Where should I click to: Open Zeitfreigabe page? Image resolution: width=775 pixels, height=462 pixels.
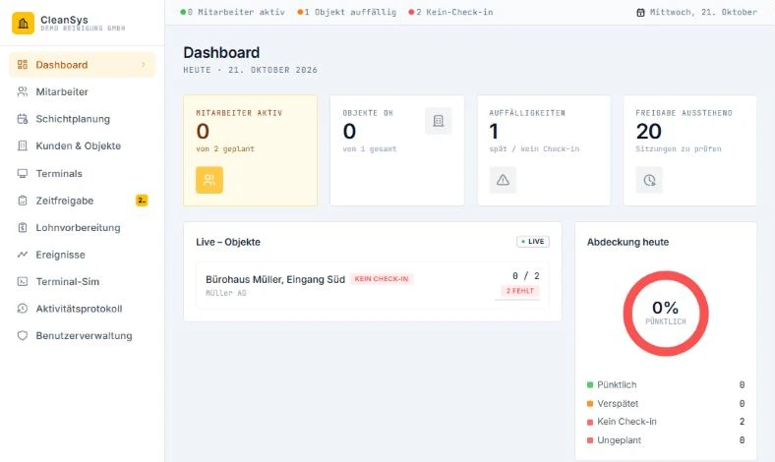[x=82, y=201]
